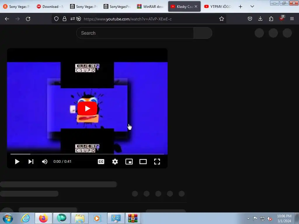Click the muted speaker tray icon
Screen dimensions: 299x224
point(270,218)
